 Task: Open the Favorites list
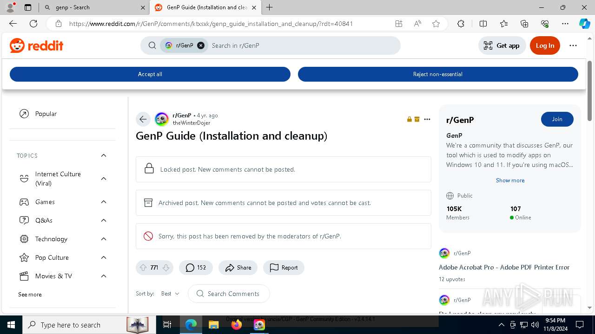pos(504,24)
